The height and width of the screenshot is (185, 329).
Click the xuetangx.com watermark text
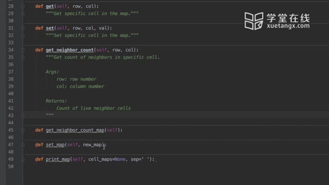pyautogui.click(x=288, y=26)
